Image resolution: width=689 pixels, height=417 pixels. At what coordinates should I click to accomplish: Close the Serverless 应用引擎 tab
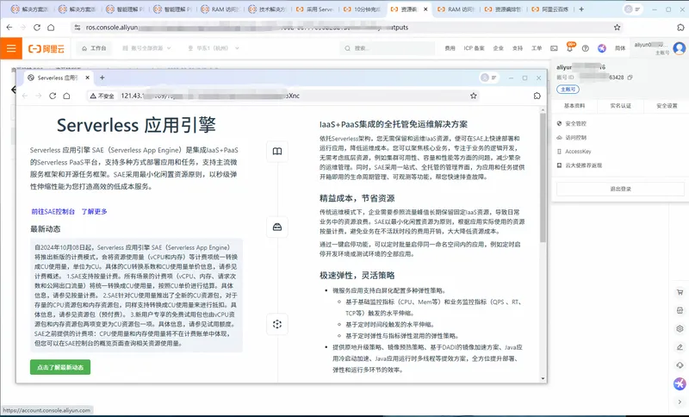[88, 78]
